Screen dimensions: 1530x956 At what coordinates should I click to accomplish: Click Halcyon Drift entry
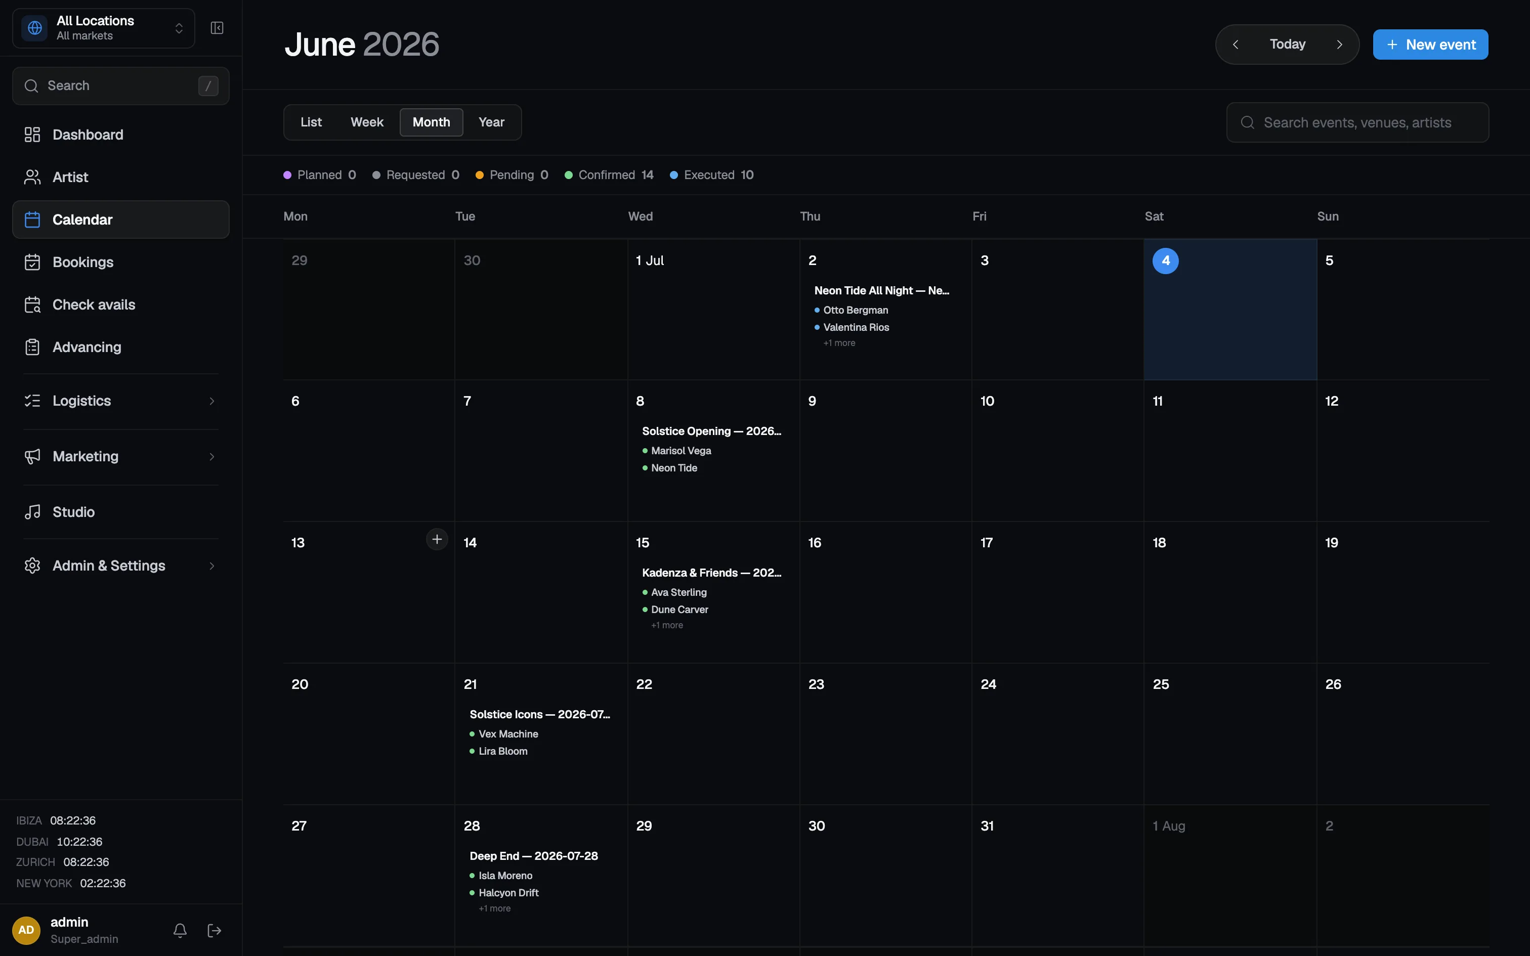(504, 893)
